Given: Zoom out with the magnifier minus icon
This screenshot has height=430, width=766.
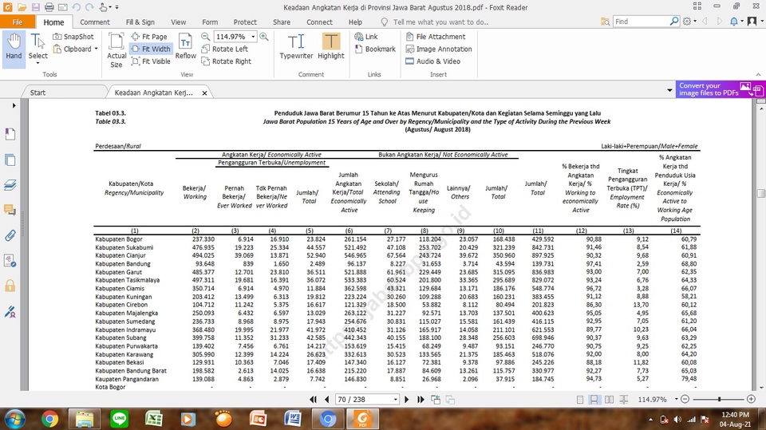Looking at the screenshot, I should coord(206,37).
